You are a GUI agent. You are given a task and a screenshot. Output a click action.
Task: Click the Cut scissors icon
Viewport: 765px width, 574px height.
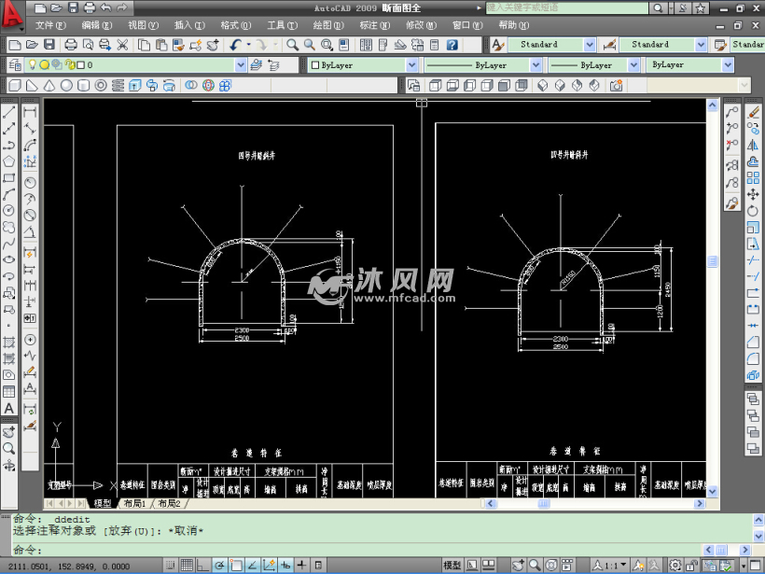click(x=122, y=45)
